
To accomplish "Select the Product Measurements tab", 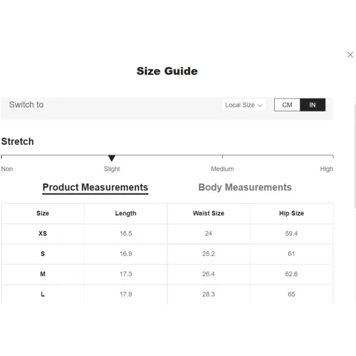I will click(x=96, y=187).
